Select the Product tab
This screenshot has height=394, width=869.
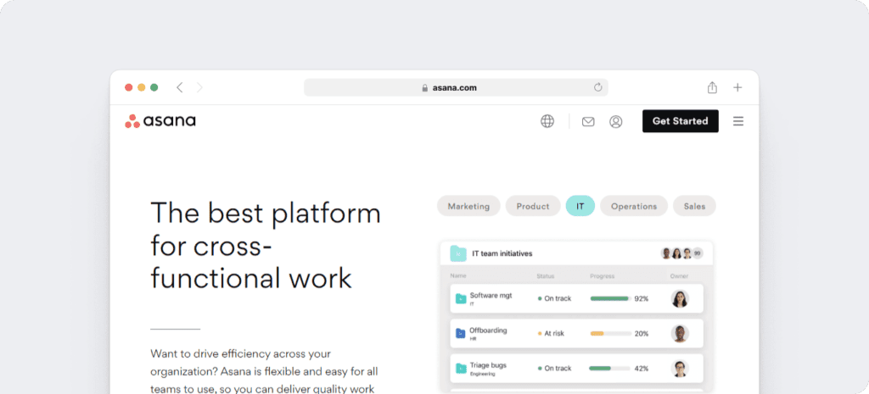(x=533, y=206)
